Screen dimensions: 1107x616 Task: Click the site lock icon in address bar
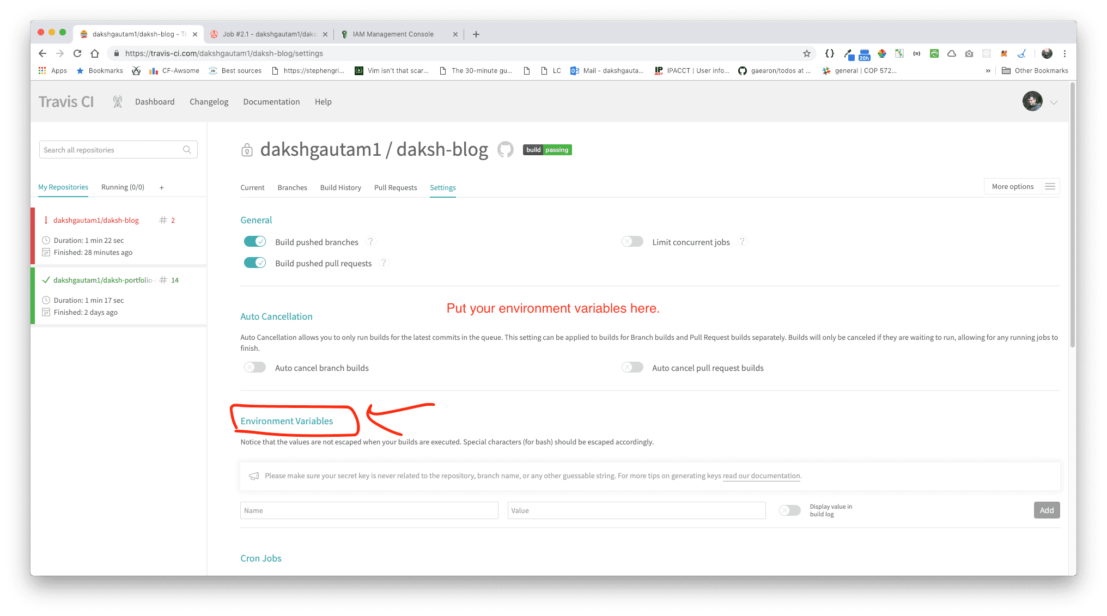(116, 53)
